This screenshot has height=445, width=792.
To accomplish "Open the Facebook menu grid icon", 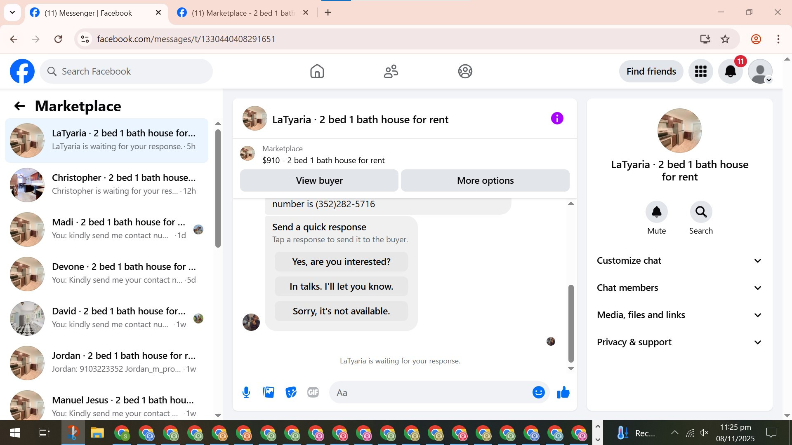I will tap(700, 71).
